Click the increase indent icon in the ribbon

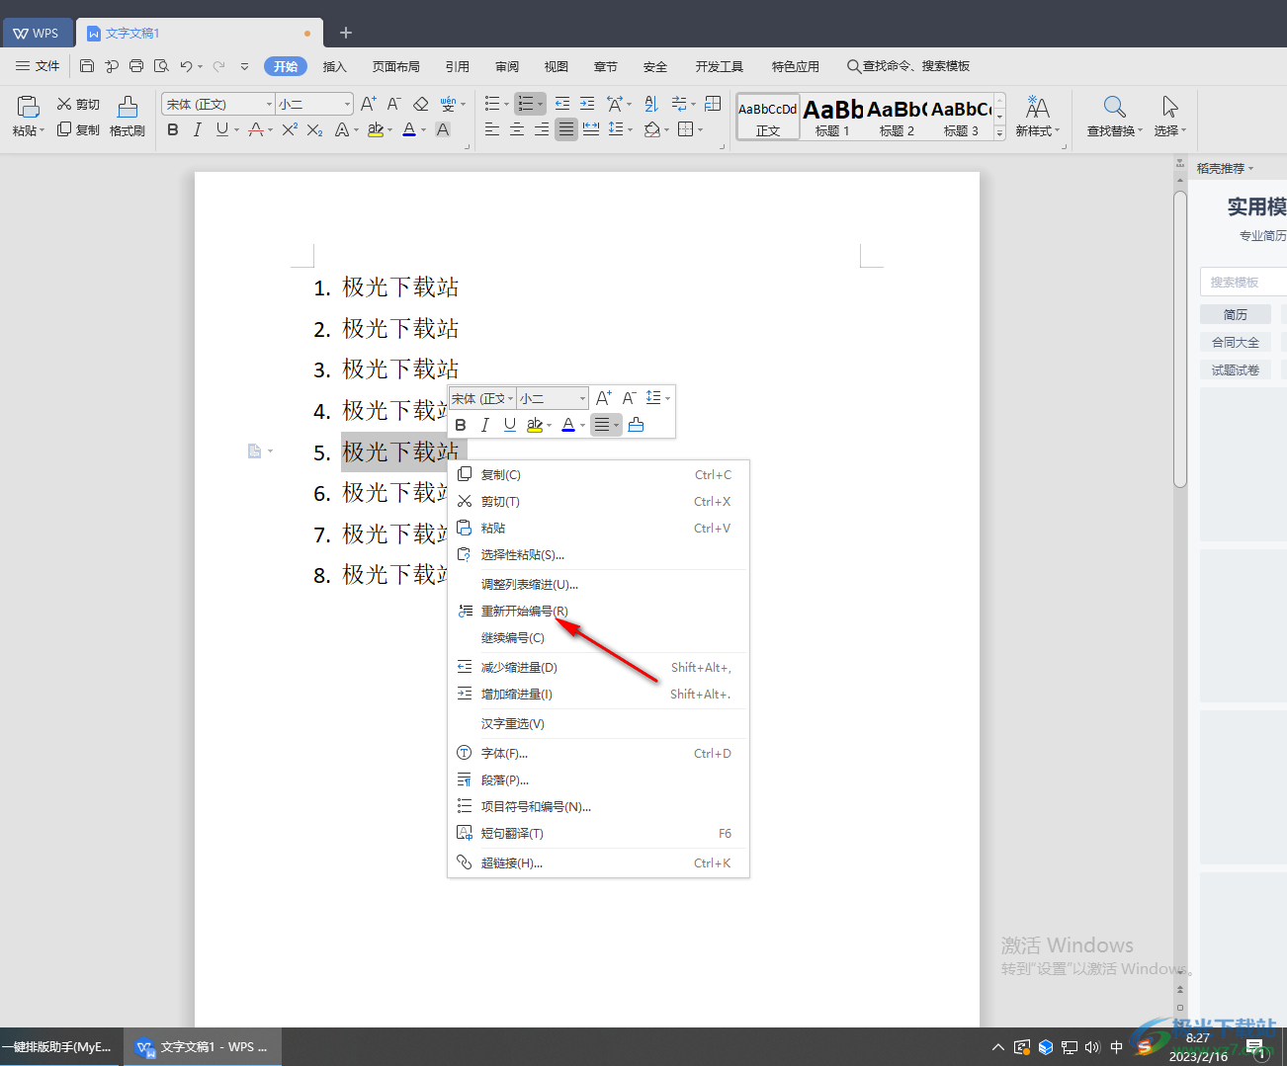(x=587, y=104)
